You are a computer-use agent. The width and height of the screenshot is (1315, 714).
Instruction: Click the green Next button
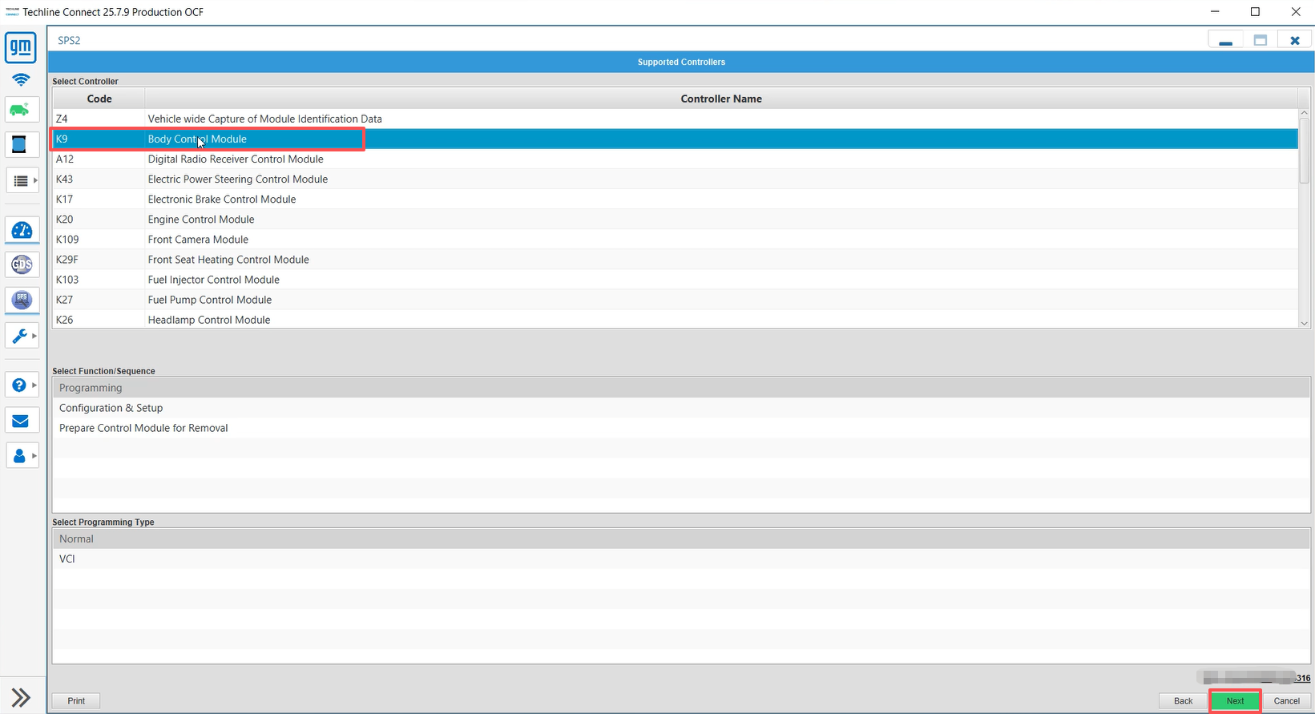coord(1235,700)
